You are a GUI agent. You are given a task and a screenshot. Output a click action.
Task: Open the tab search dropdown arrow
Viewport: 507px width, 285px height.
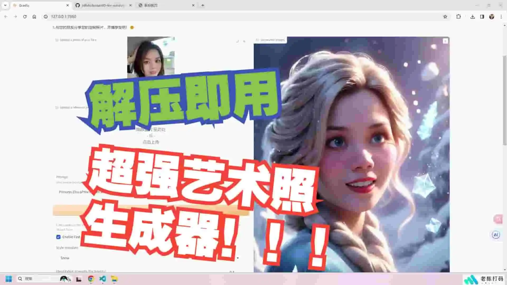pos(5,5)
